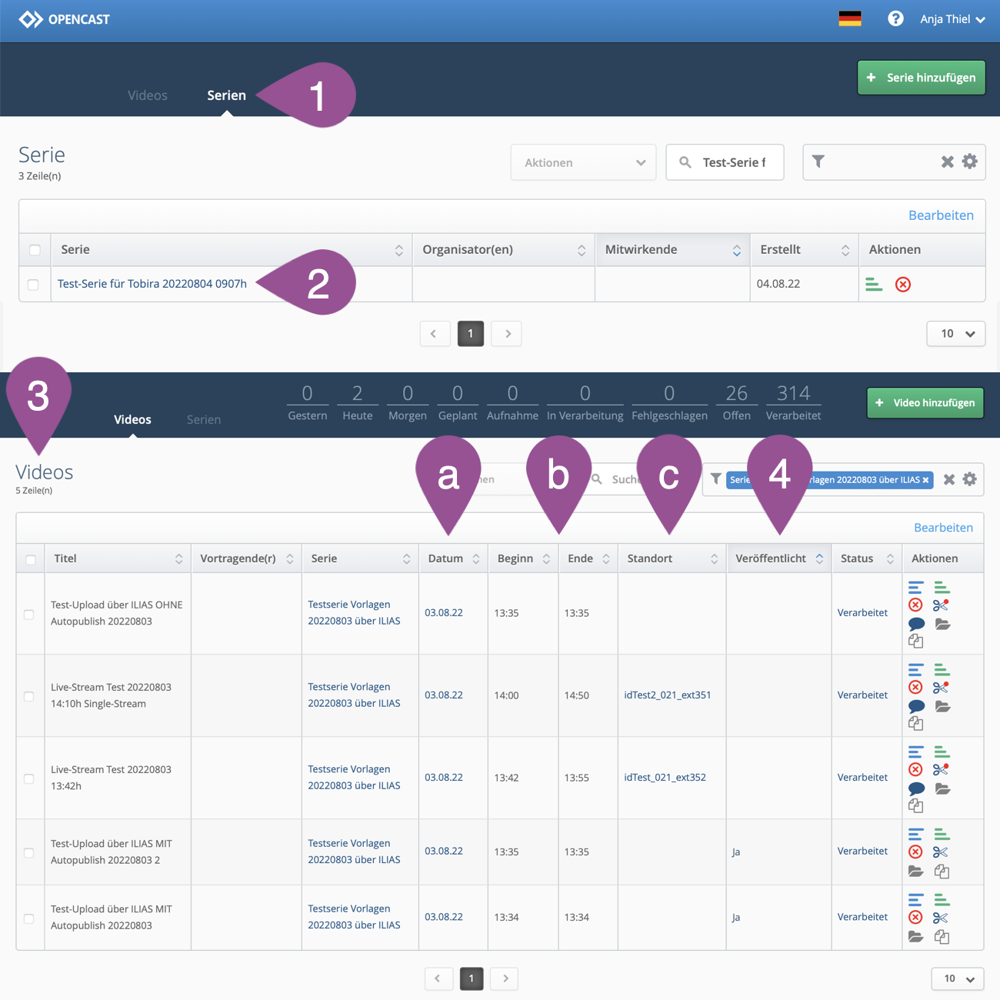Check the Live-Stream Test 14:10h Single-Stream row

(29, 696)
